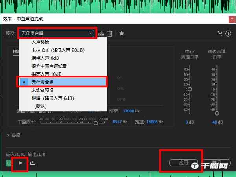Close the effect dialog with the red X
Viewport: 236px width, 177px height.
(232, 19)
